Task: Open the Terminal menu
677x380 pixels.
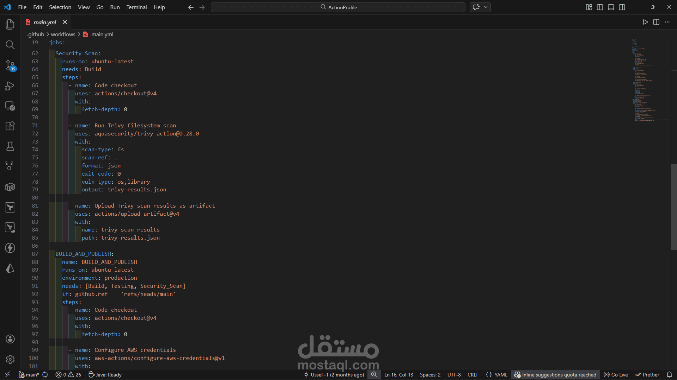Action: coord(136,7)
